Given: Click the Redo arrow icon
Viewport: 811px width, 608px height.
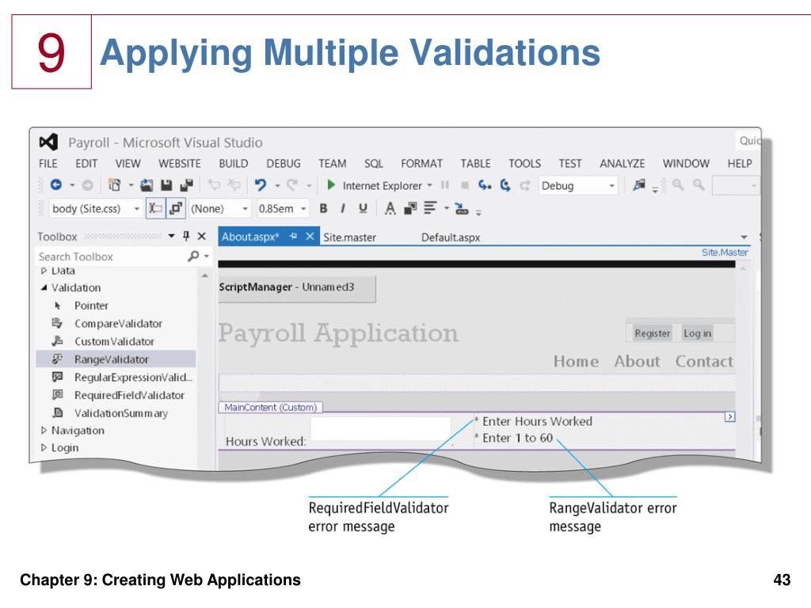Looking at the screenshot, I should click(291, 184).
